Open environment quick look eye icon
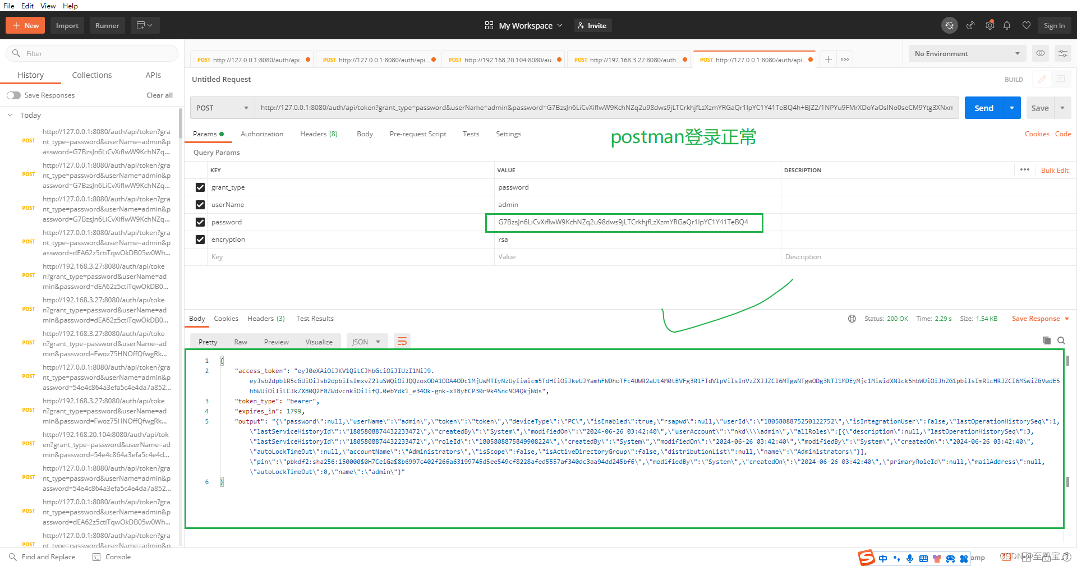Image resolution: width=1077 pixels, height=566 pixels. [x=1041, y=53]
